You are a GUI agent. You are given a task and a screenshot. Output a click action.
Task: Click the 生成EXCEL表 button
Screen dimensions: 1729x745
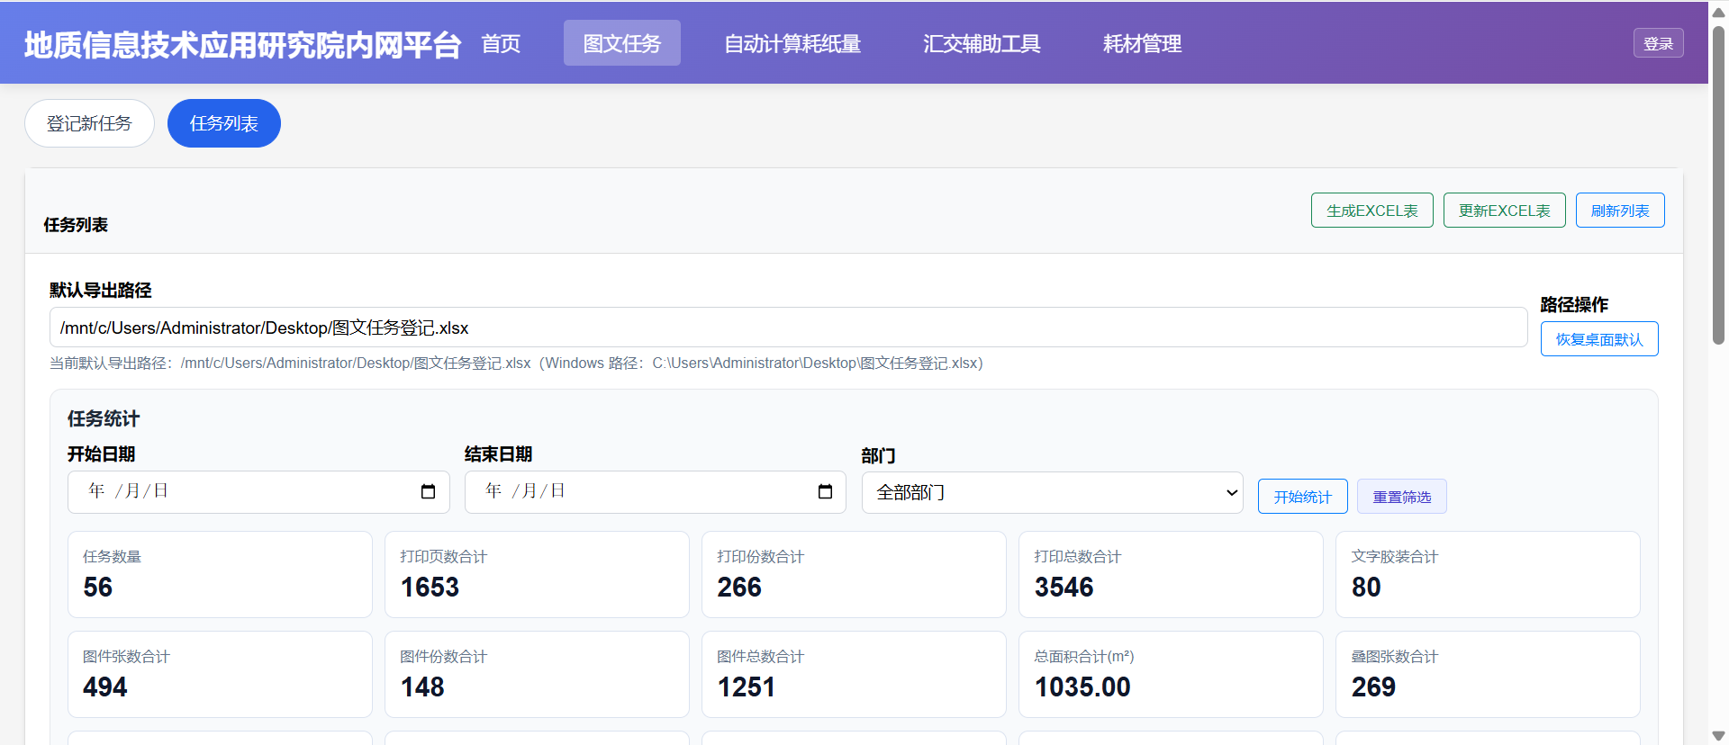1371,211
